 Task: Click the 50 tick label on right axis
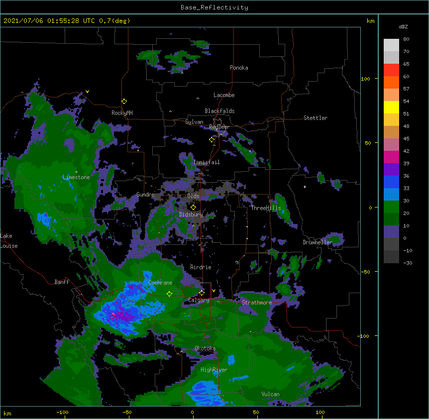tap(368, 143)
